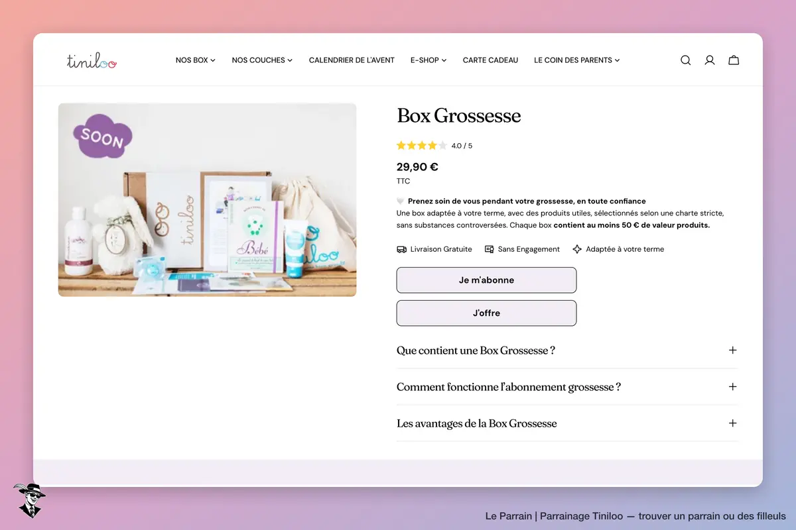The height and width of the screenshot is (530, 796).
Task: Click the Le Parrain Parrainage Tiniloo caption
Action: (635, 516)
